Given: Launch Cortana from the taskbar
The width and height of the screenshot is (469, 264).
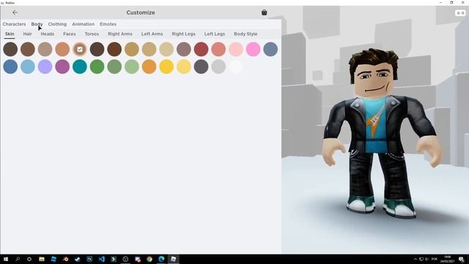Looking at the screenshot, I should coord(29,259).
